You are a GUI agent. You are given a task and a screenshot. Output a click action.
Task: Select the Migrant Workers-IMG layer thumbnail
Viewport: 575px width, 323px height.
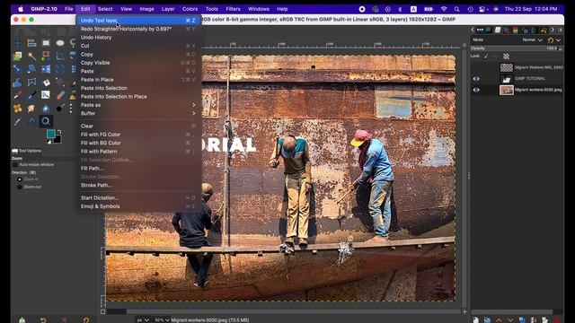click(507, 68)
